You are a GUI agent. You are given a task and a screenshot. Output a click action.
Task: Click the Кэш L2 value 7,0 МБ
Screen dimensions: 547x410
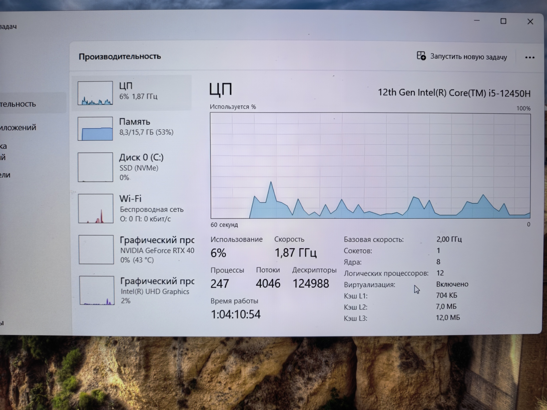tap(446, 306)
